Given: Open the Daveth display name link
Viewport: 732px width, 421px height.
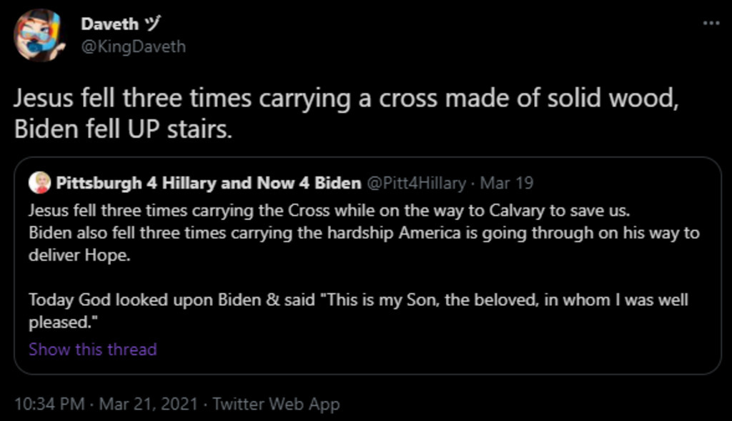Looking at the screenshot, I should coord(109,24).
